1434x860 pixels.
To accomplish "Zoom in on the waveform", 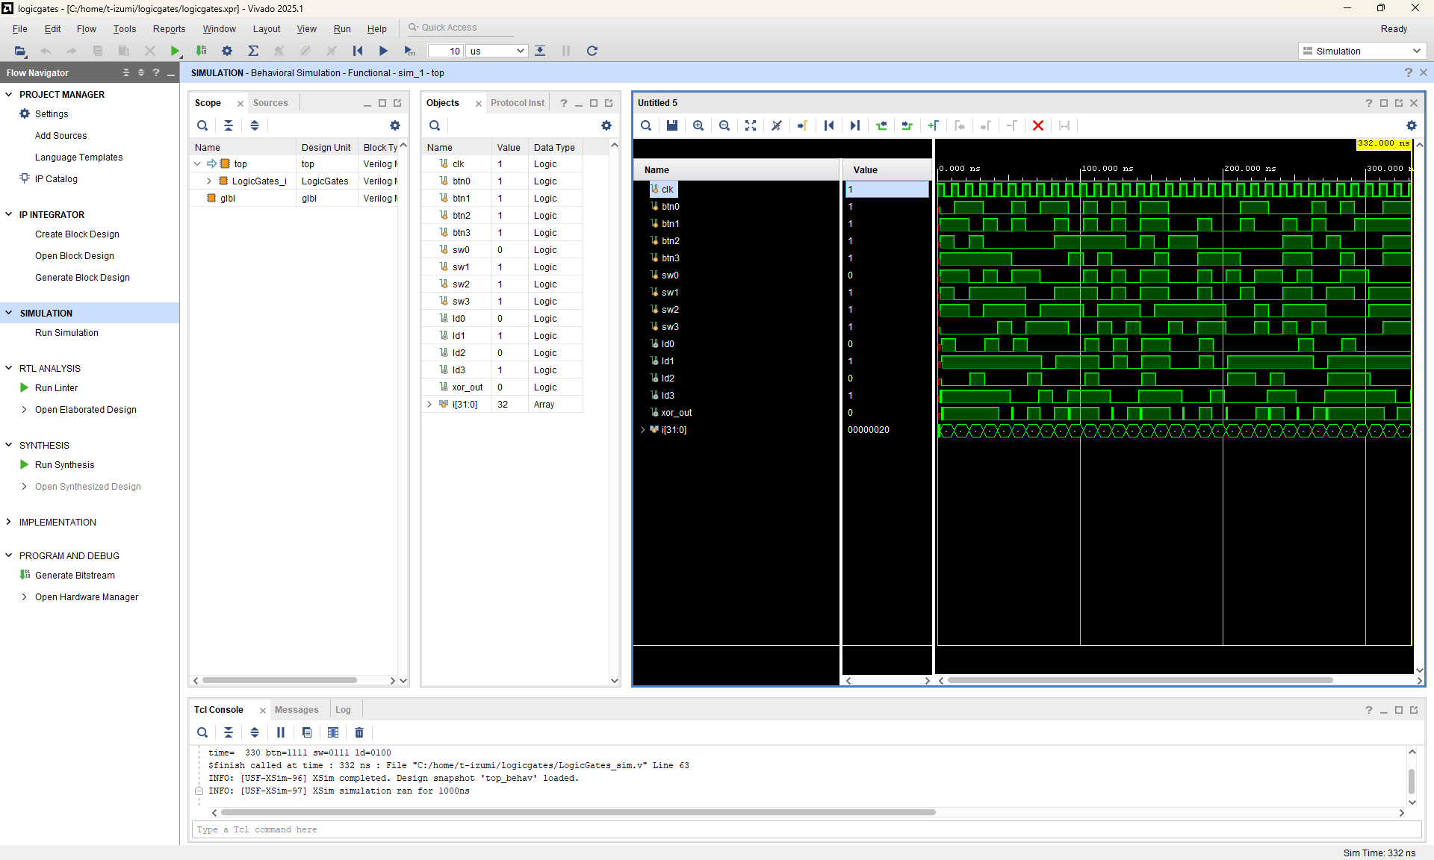I will (698, 125).
